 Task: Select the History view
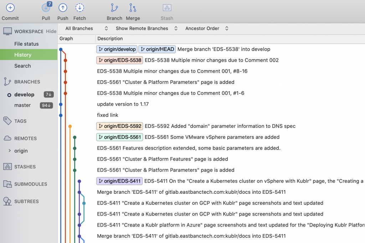29,55
